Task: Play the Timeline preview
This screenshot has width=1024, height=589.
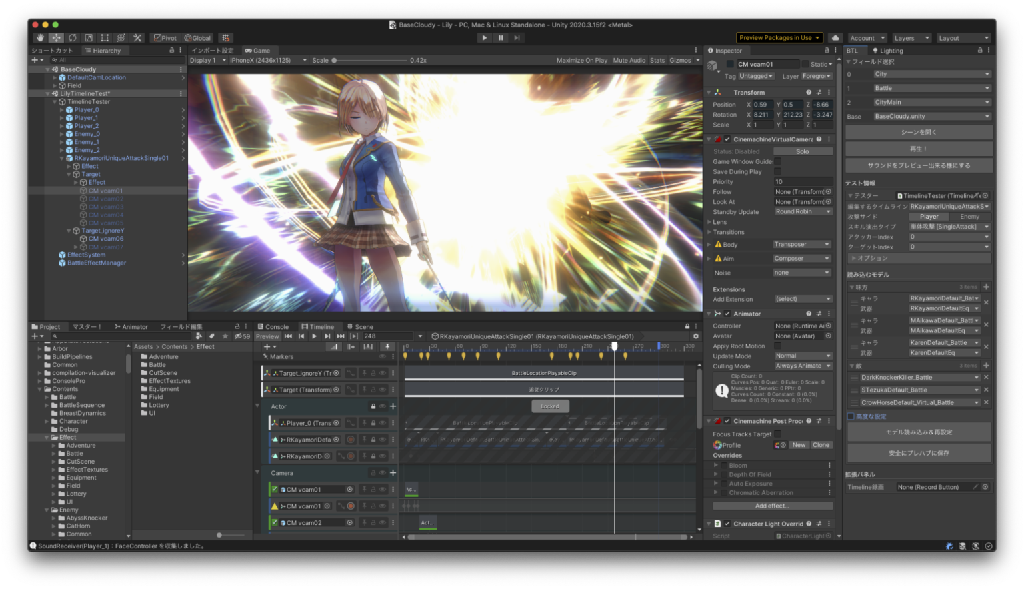Action: click(314, 336)
